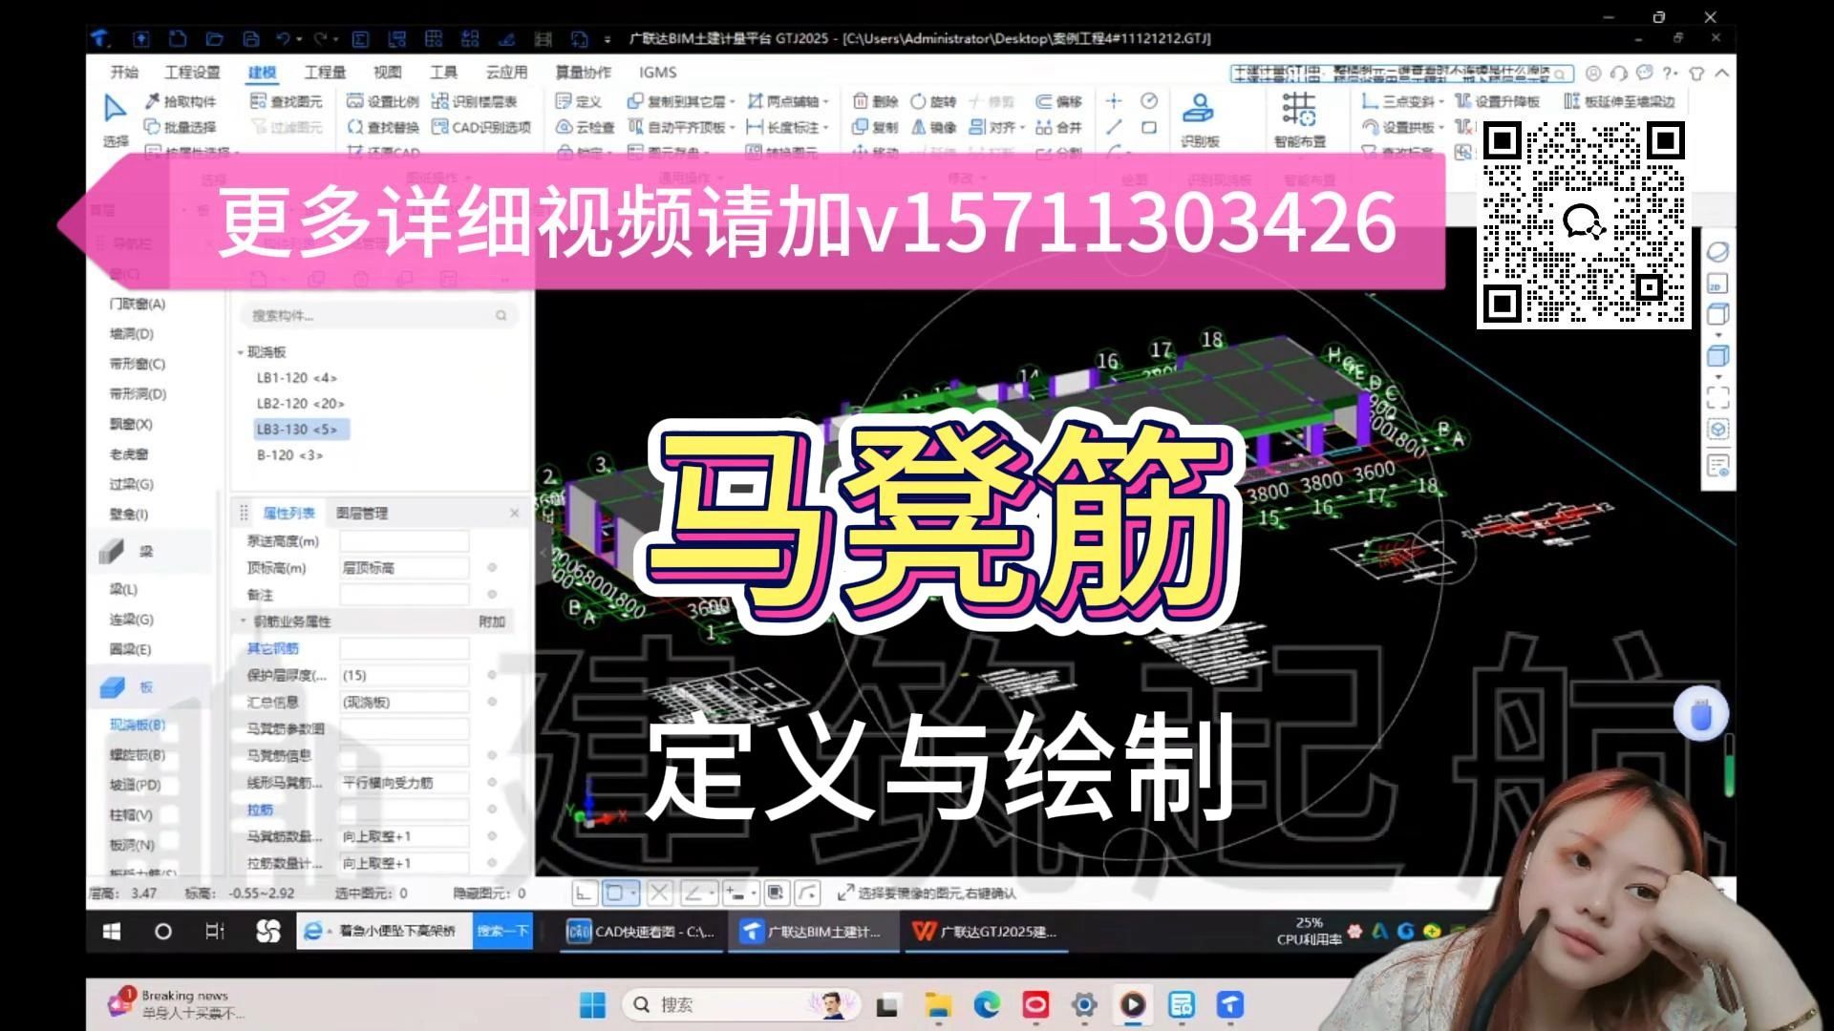Open CAD快速看图 taskbar window
The height and width of the screenshot is (1031, 1834).
click(x=642, y=932)
